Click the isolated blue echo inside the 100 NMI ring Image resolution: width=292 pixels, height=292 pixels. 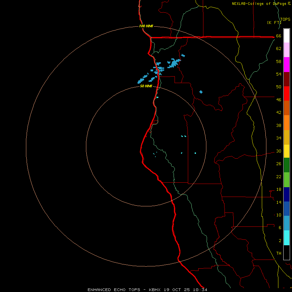tap(201, 92)
